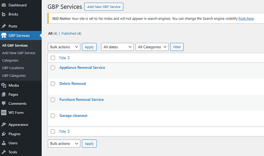Open Bricks via its sidebar icon

coord(4,14)
